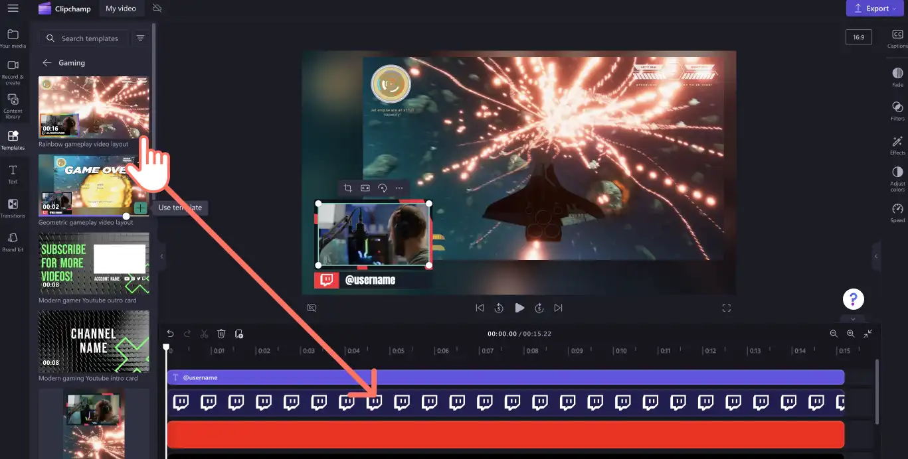908x459 pixels.
Task: Open the Transitions sidebar tab
Action: [x=13, y=208]
